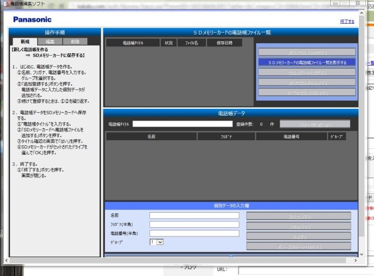Click the フリガナ(半角) input field
The image size is (374, 276).
pos(194,225)
